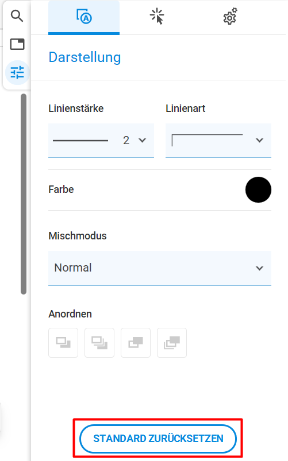288x461 pixels.
Task: Click the black Farbe color swatch
Action: (x=258, y=189)
